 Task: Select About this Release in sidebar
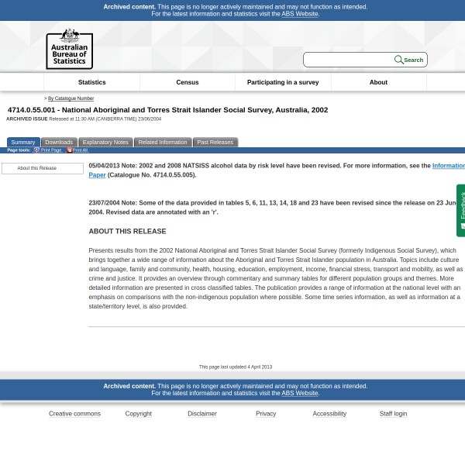[37, 168]
